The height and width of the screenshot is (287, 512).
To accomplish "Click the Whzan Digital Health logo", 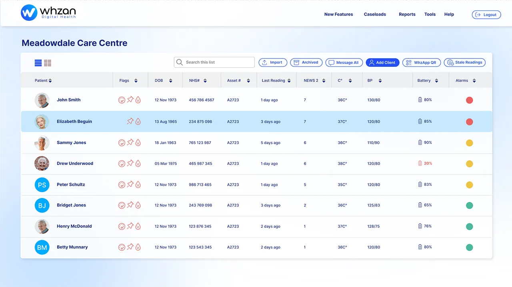I will point(48,13).
